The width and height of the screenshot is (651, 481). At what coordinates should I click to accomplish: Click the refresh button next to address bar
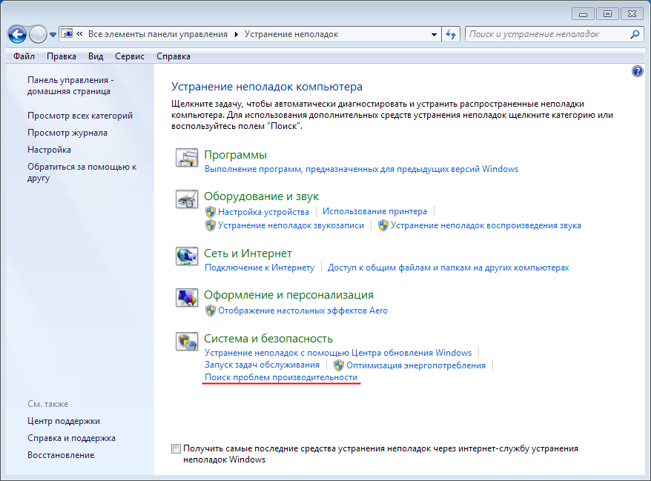[451, 34]
